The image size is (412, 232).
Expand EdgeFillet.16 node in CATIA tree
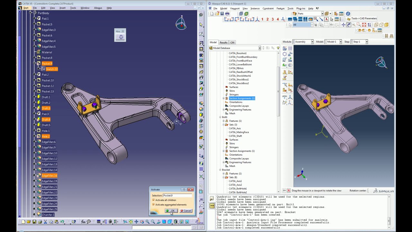coord(34,176)
